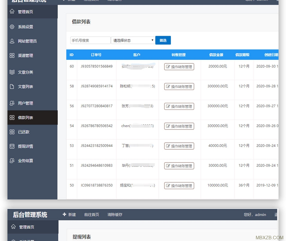This screenshot has height=241, width=286.
Task: Open 管理首页 in the upper sidebar
Action: [33, 12]
